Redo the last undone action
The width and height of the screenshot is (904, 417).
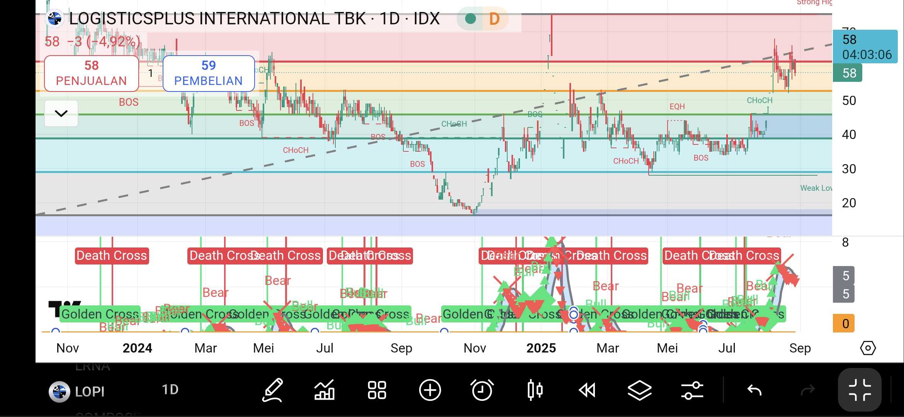[x=807, y=390]
